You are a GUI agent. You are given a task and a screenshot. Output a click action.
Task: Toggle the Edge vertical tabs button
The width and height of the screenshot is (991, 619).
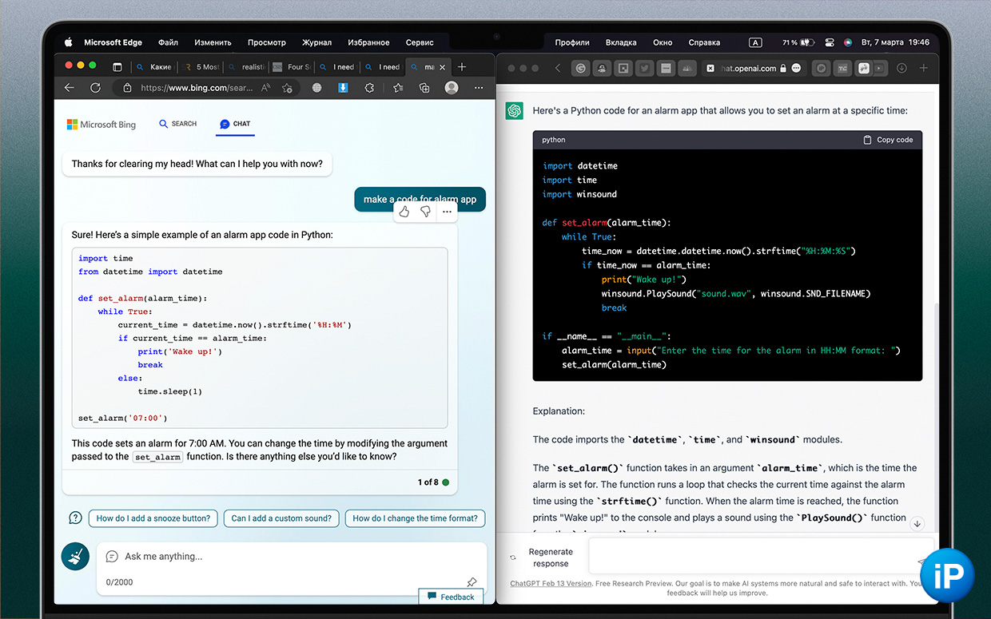(x=117, y=67)
